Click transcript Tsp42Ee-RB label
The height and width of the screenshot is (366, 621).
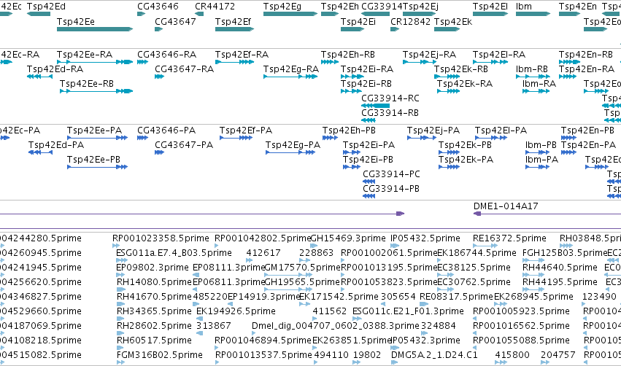[x=87, y=84]
